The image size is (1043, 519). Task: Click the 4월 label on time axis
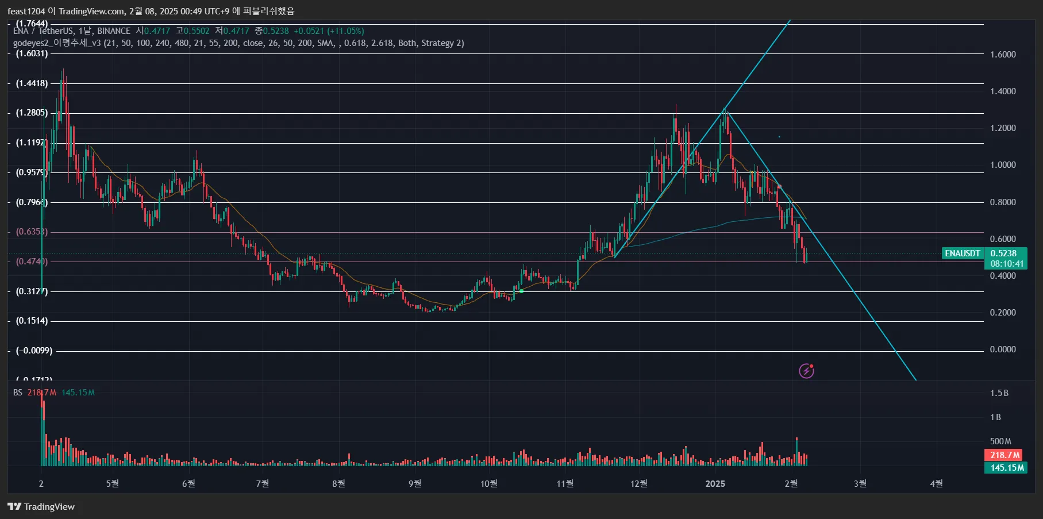tap(937, 484)
